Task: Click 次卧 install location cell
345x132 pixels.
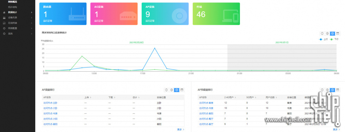Action: tap(159, 108)
